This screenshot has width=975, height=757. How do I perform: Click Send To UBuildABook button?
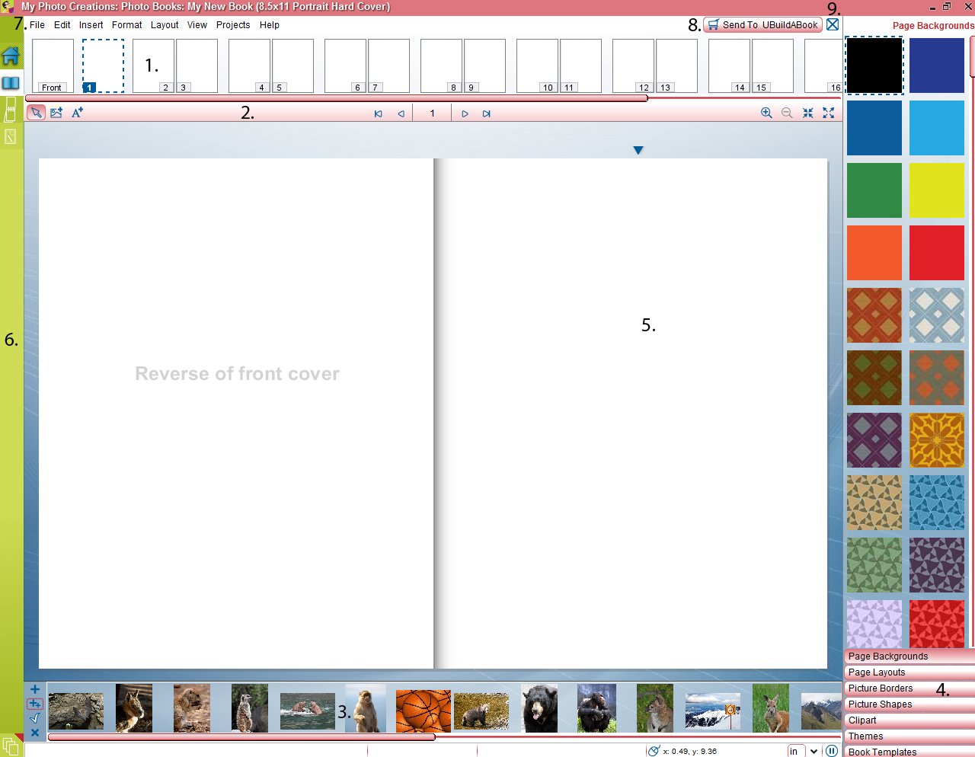(x=762, y=24)
